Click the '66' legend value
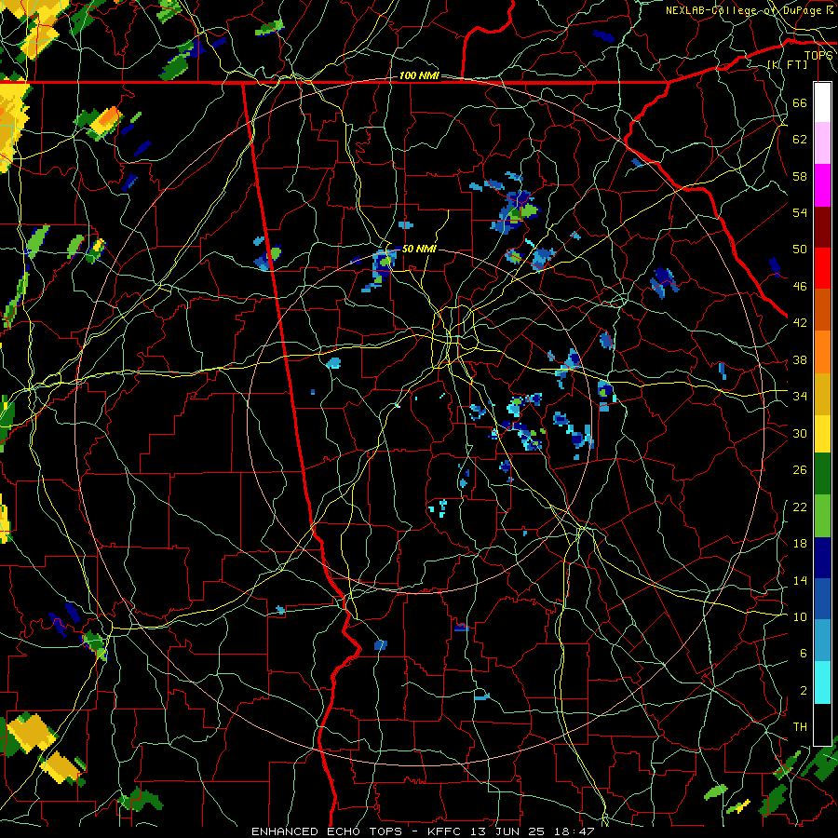The height and width of the screenshot is (838, 838). click(x=800, y=102)
